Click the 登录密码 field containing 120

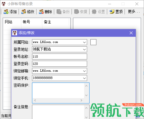[60, 64]
